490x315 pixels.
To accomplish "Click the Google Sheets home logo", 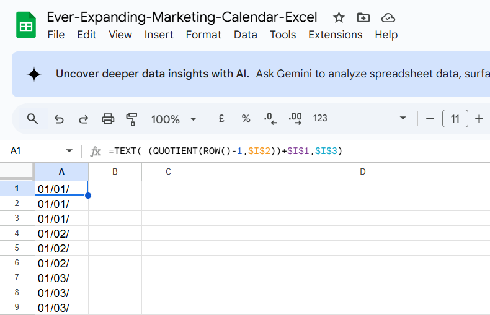I will click(26, 26).
